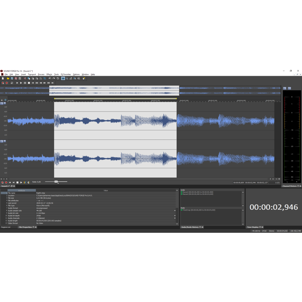Open the Transport menu
This screenshot has width=302, height=302.
pyautogui.click(x=32, y=74)
